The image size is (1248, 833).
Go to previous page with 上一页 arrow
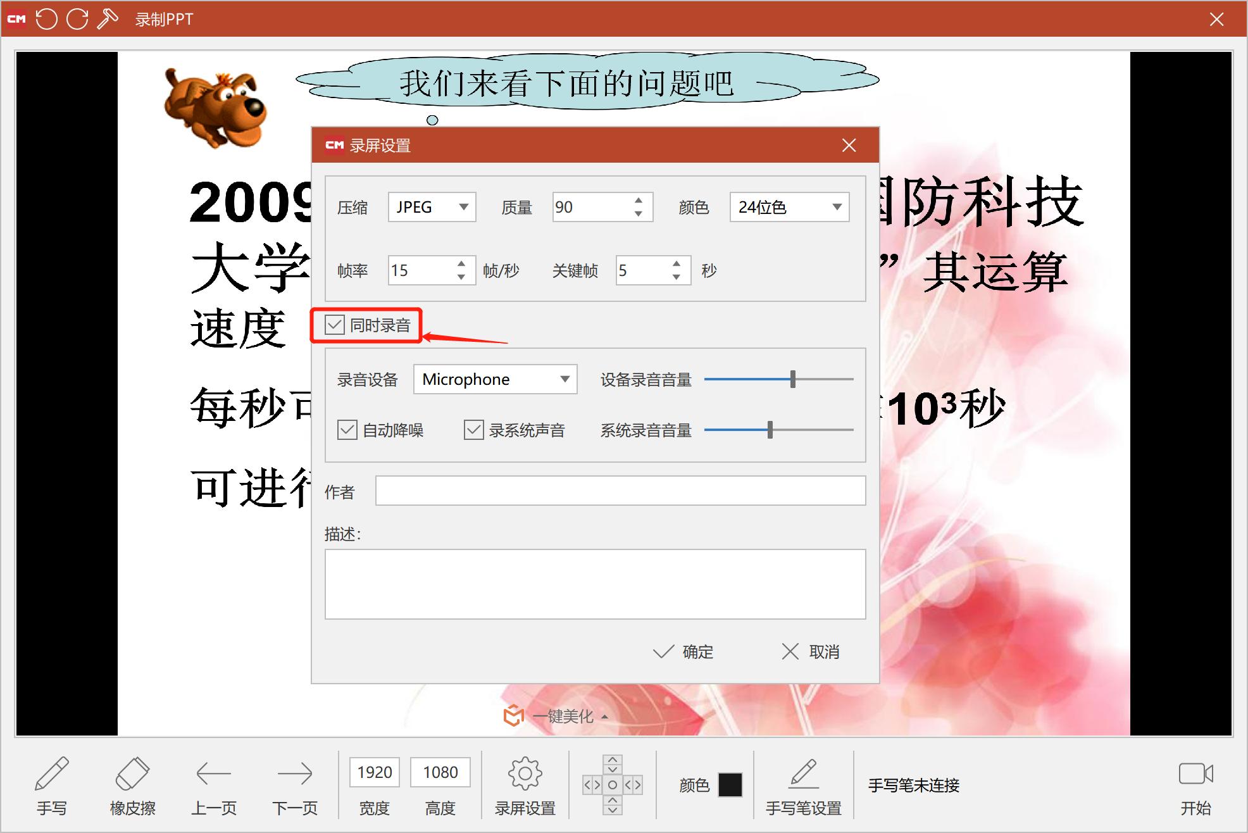tap(213, 785)
